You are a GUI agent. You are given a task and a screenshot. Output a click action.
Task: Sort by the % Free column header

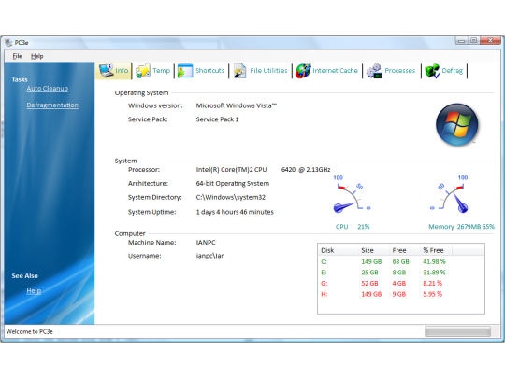(436, 250)
